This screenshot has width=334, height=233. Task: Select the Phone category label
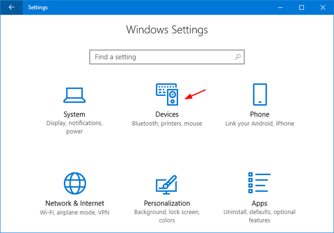click(x=259, y=114)
